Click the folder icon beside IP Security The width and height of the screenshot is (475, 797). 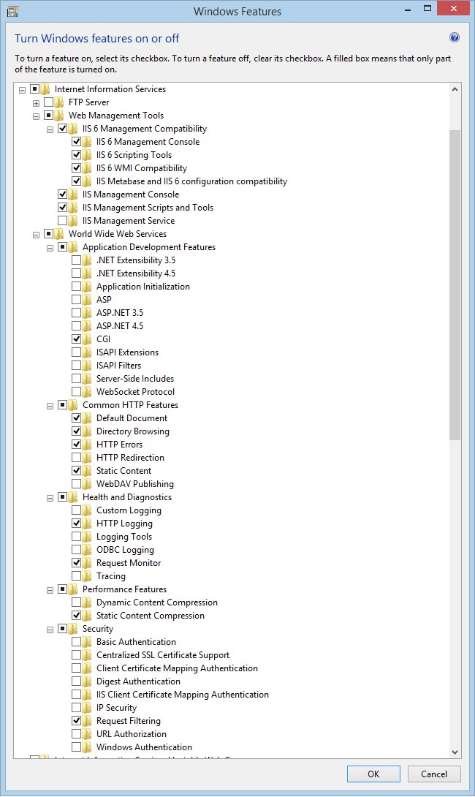[88, 708]
